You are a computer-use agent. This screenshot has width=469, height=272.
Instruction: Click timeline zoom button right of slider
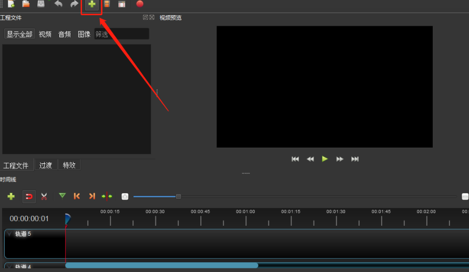tap(465, 196)
